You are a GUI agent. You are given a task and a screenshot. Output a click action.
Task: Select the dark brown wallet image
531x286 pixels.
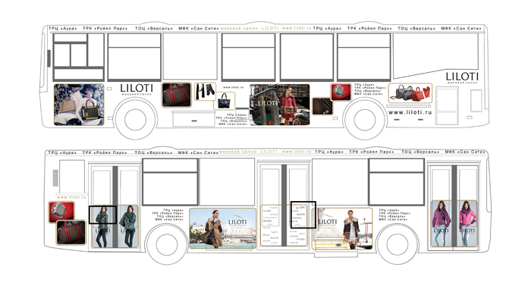(322, 106)
